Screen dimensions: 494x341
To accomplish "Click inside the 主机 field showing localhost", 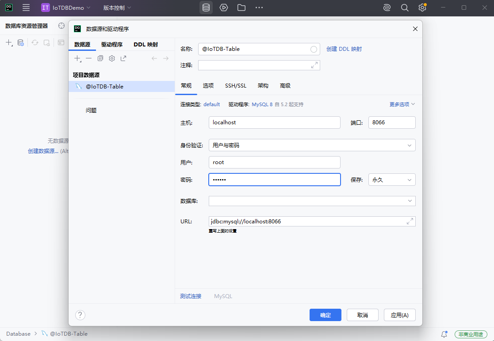I will click(274, 122).
